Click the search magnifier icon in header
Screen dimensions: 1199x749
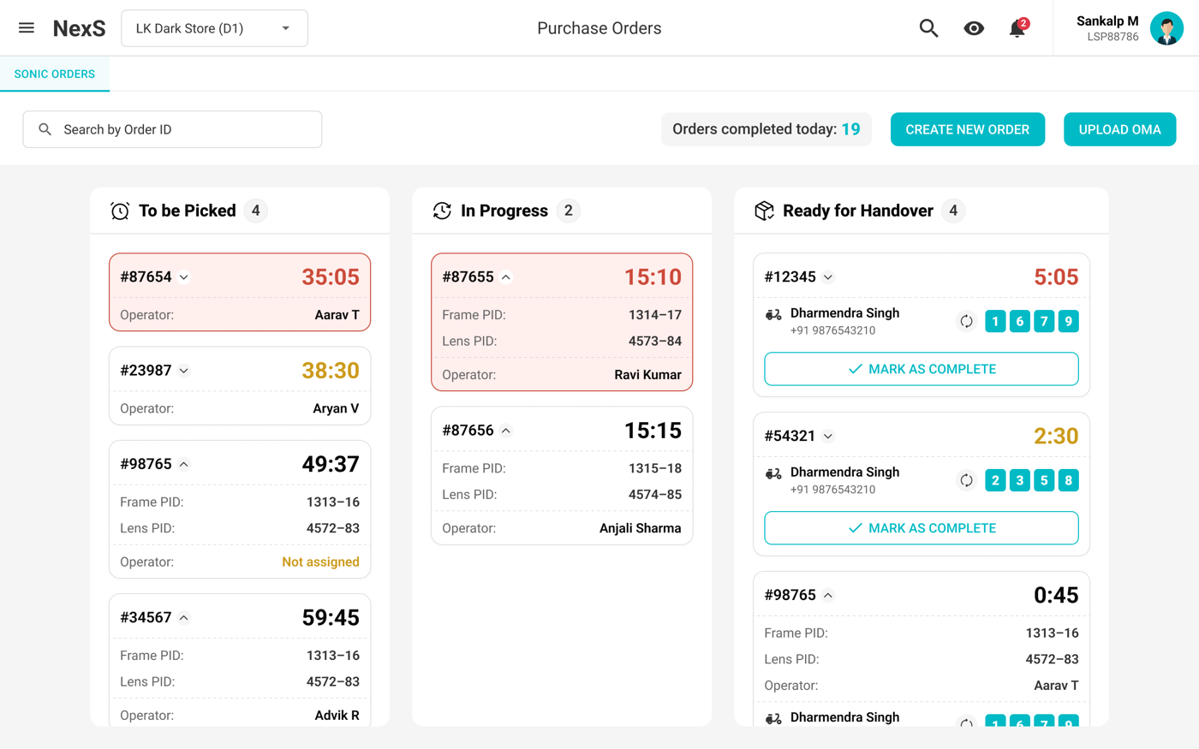pyautogui.click(x=928, y=28)
